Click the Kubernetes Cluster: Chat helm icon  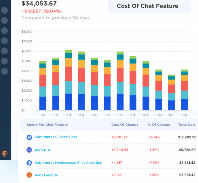pos(29,137)
